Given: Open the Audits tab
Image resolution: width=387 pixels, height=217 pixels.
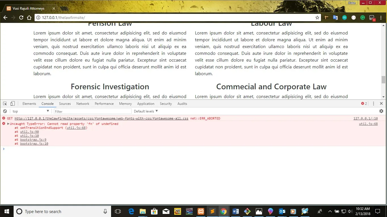Looking at the screenshot, I should (x=182, y=104).
